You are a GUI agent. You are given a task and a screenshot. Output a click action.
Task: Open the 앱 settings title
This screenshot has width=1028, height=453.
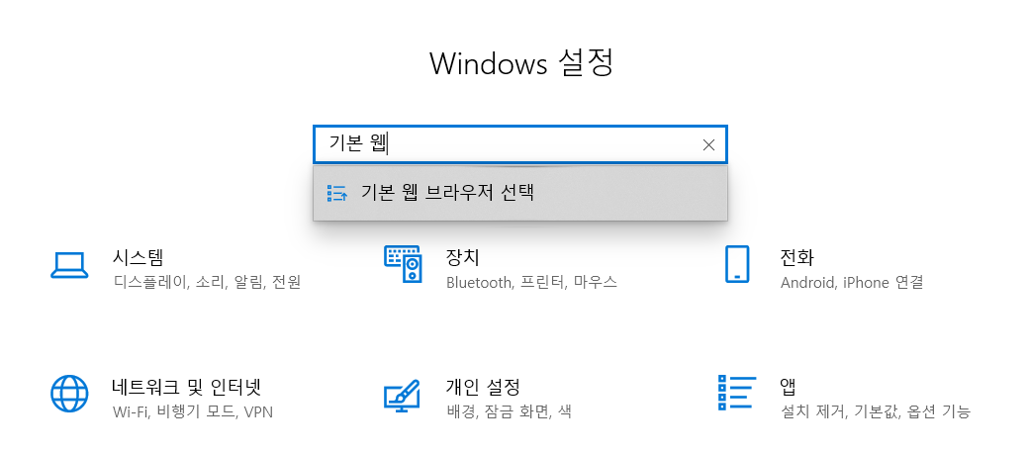coord(788,386)
